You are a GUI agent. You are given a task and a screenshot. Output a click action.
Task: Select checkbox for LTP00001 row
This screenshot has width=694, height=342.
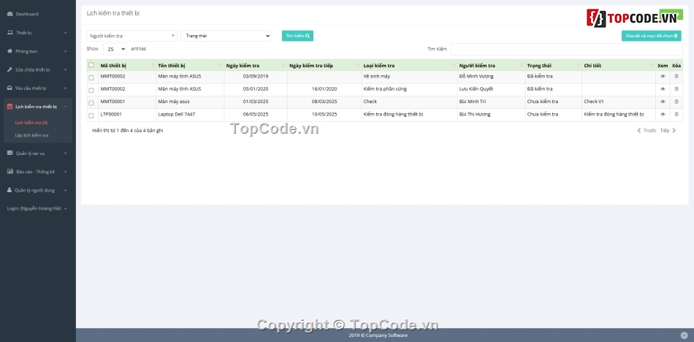pos(91,115)
